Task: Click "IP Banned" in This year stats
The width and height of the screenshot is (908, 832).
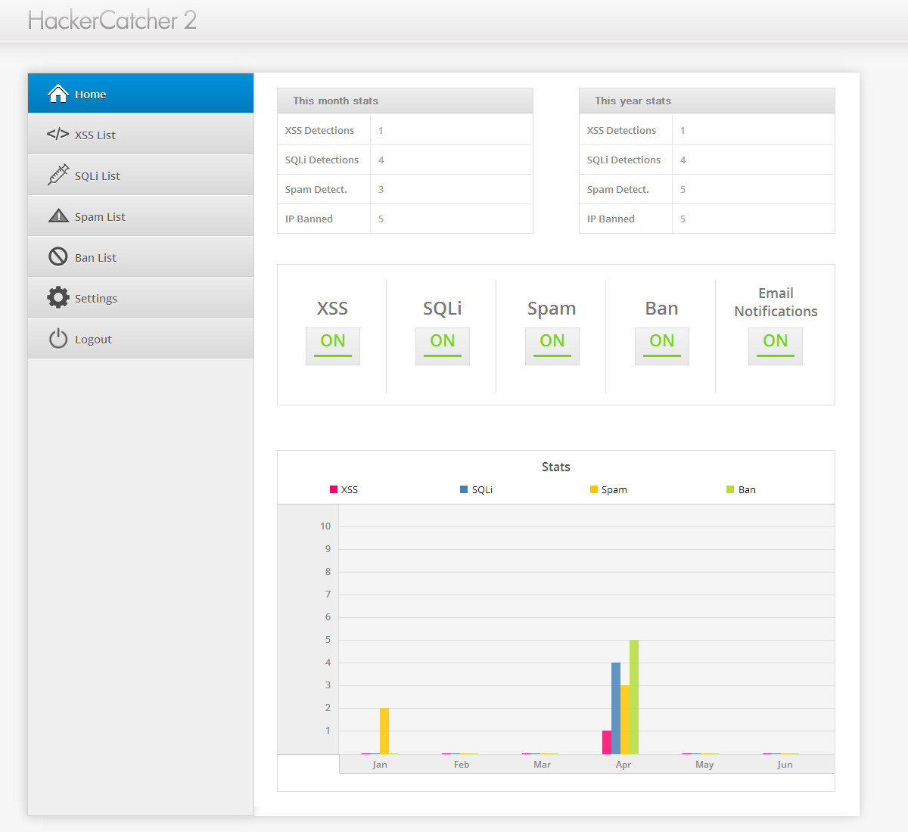Action: click(611, 219)
